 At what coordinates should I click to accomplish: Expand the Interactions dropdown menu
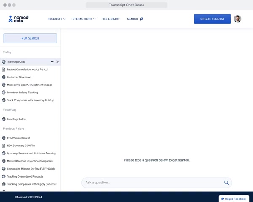83,19
